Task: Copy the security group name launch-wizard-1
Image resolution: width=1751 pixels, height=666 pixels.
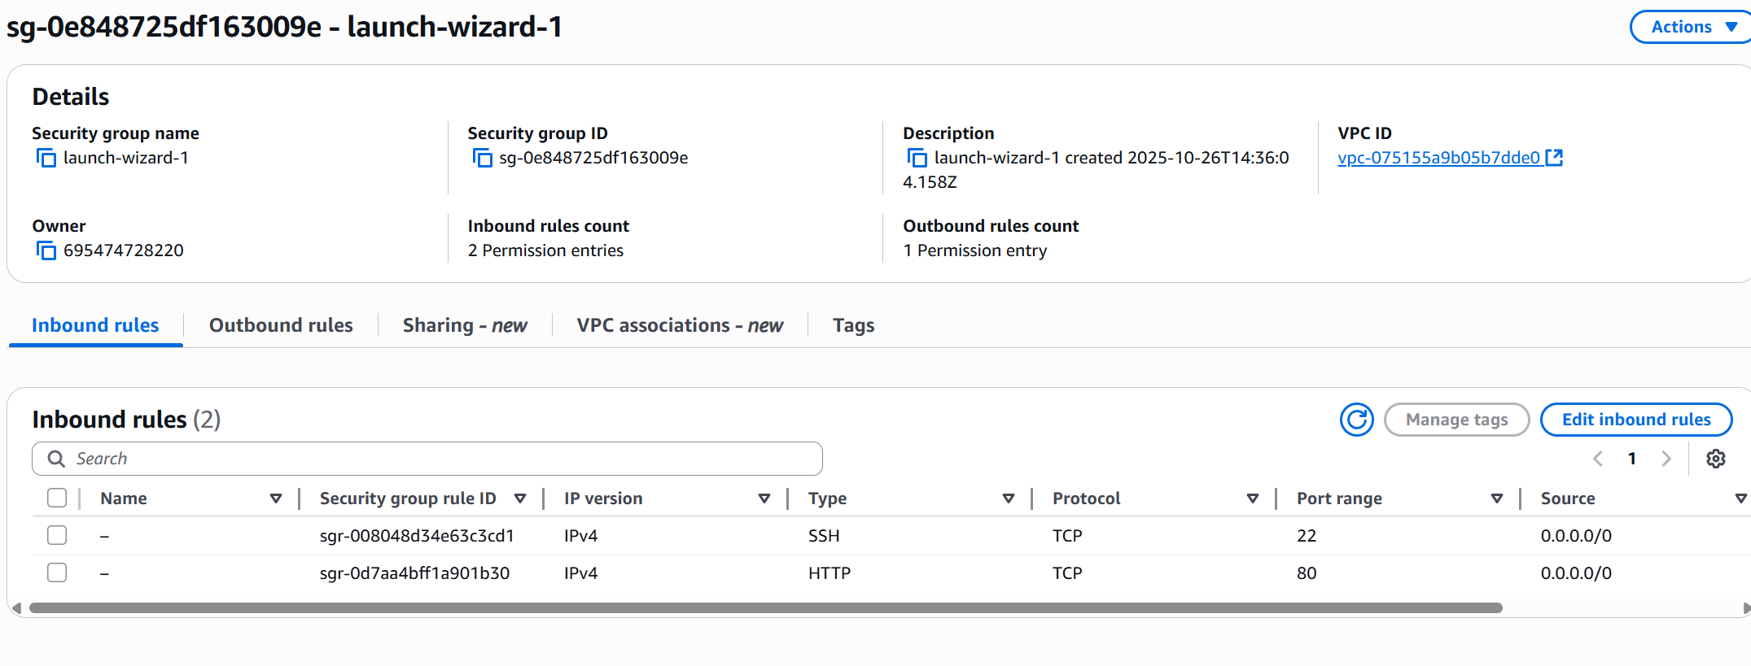Action: 46,158
